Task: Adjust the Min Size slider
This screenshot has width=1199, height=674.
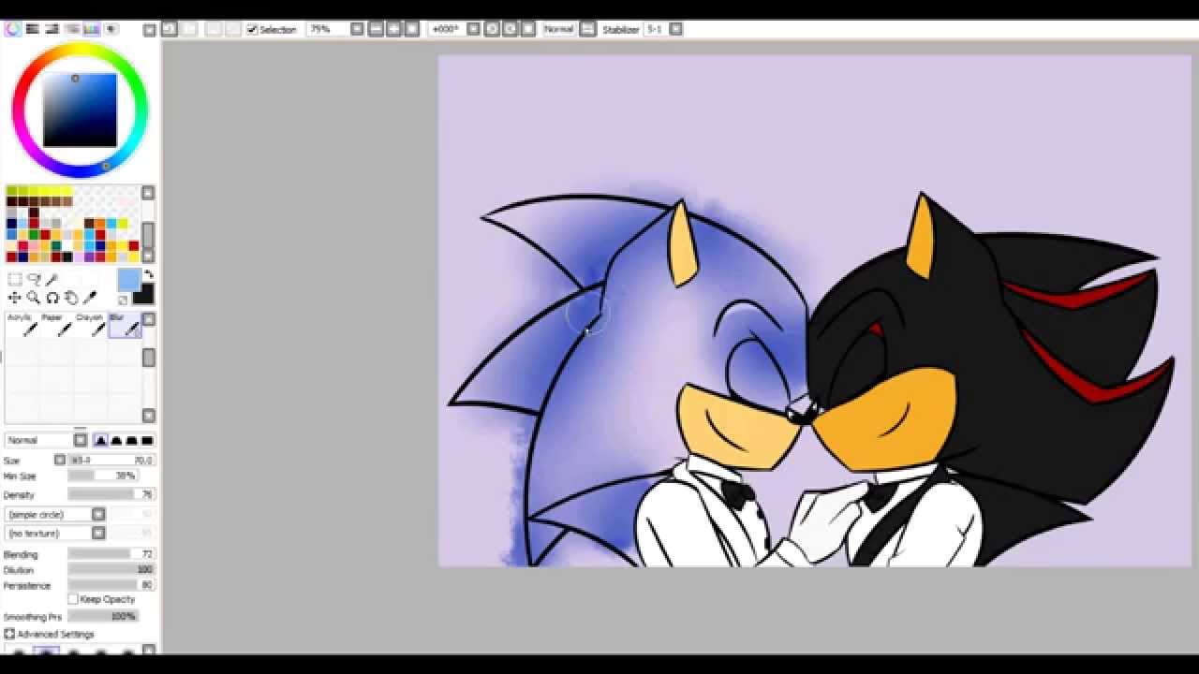Action: tap(103, 476)
